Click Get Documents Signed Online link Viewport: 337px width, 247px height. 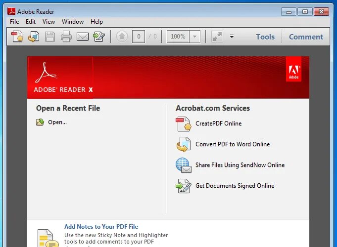pos(235,186)
